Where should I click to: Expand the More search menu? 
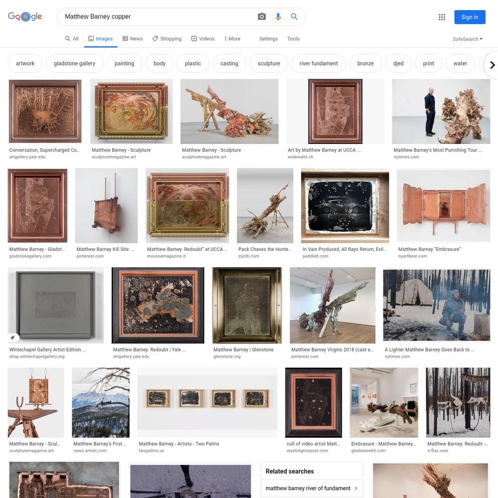(x=232, y=39)
